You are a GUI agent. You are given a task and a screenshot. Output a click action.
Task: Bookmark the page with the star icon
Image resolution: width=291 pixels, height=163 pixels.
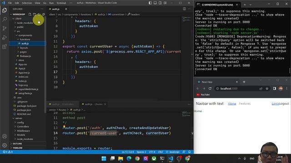267,89
